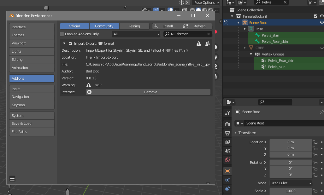
Task: Remove the NIF format add-on
Action: click(148, 92)
